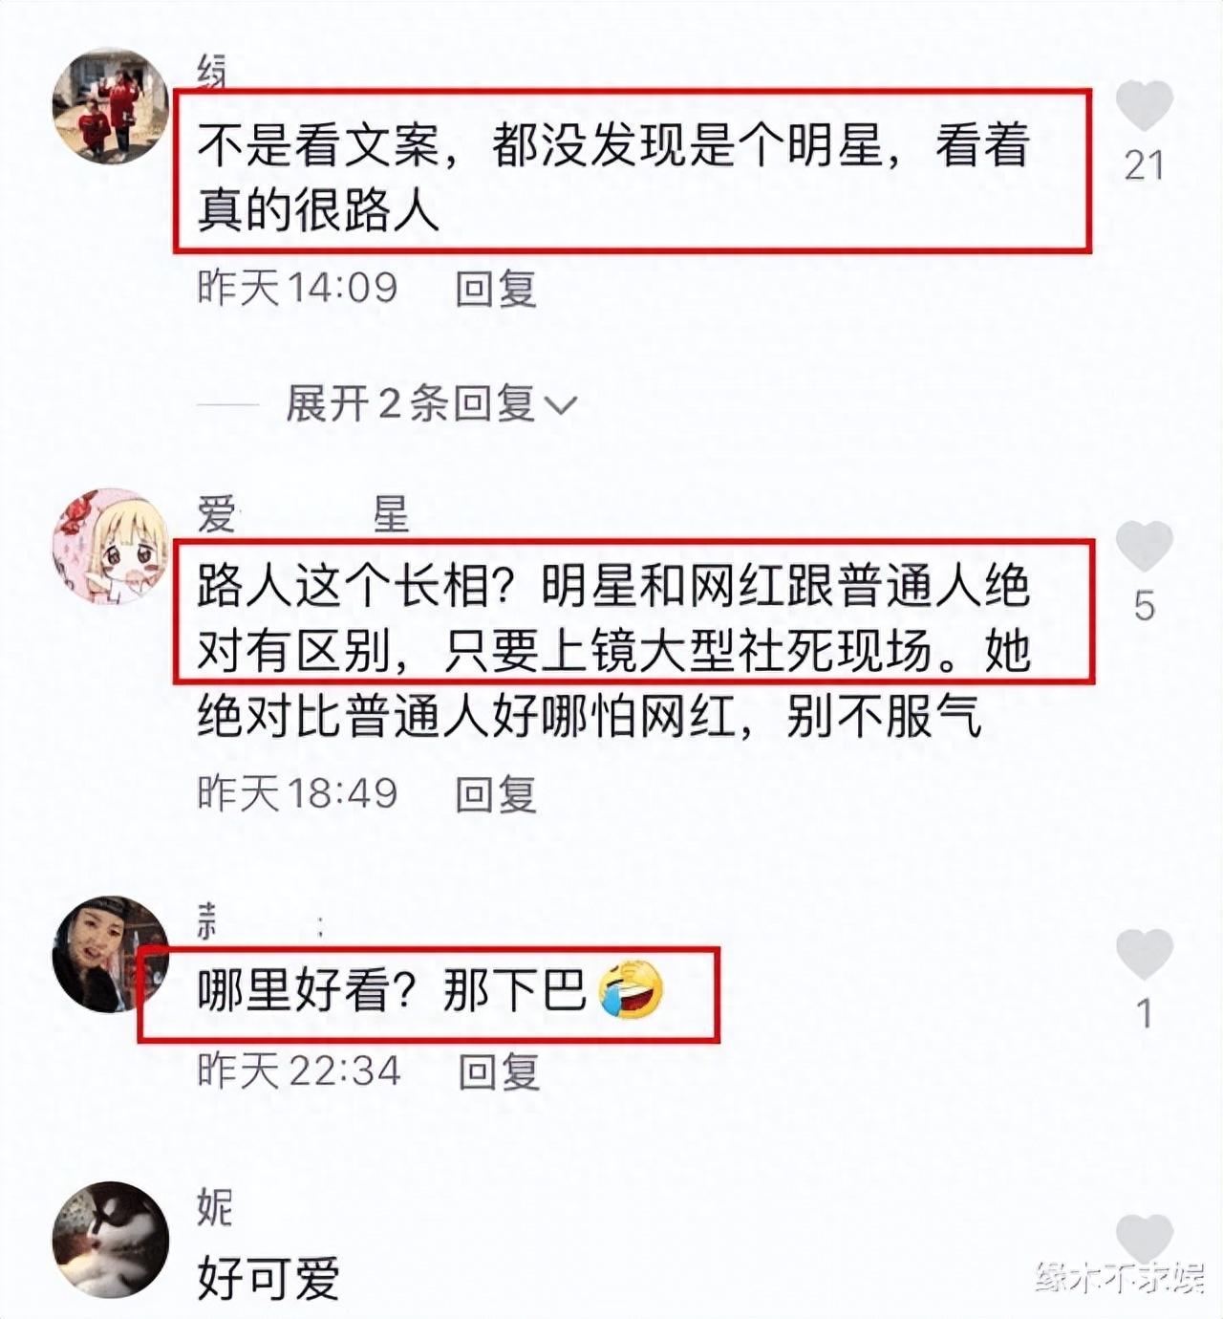The height and width of the screenshot is (1319, 1223).
Task: Like the comment with 21 likes
Action: 1144,105
